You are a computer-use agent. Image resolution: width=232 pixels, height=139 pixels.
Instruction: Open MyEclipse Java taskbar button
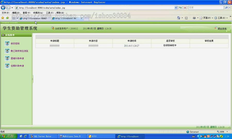click(x=72, y=136)
